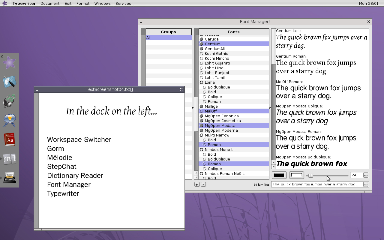The image size is (384, 240).
Task: Pick the black foreground color swatch
Action: coord(279,175)
